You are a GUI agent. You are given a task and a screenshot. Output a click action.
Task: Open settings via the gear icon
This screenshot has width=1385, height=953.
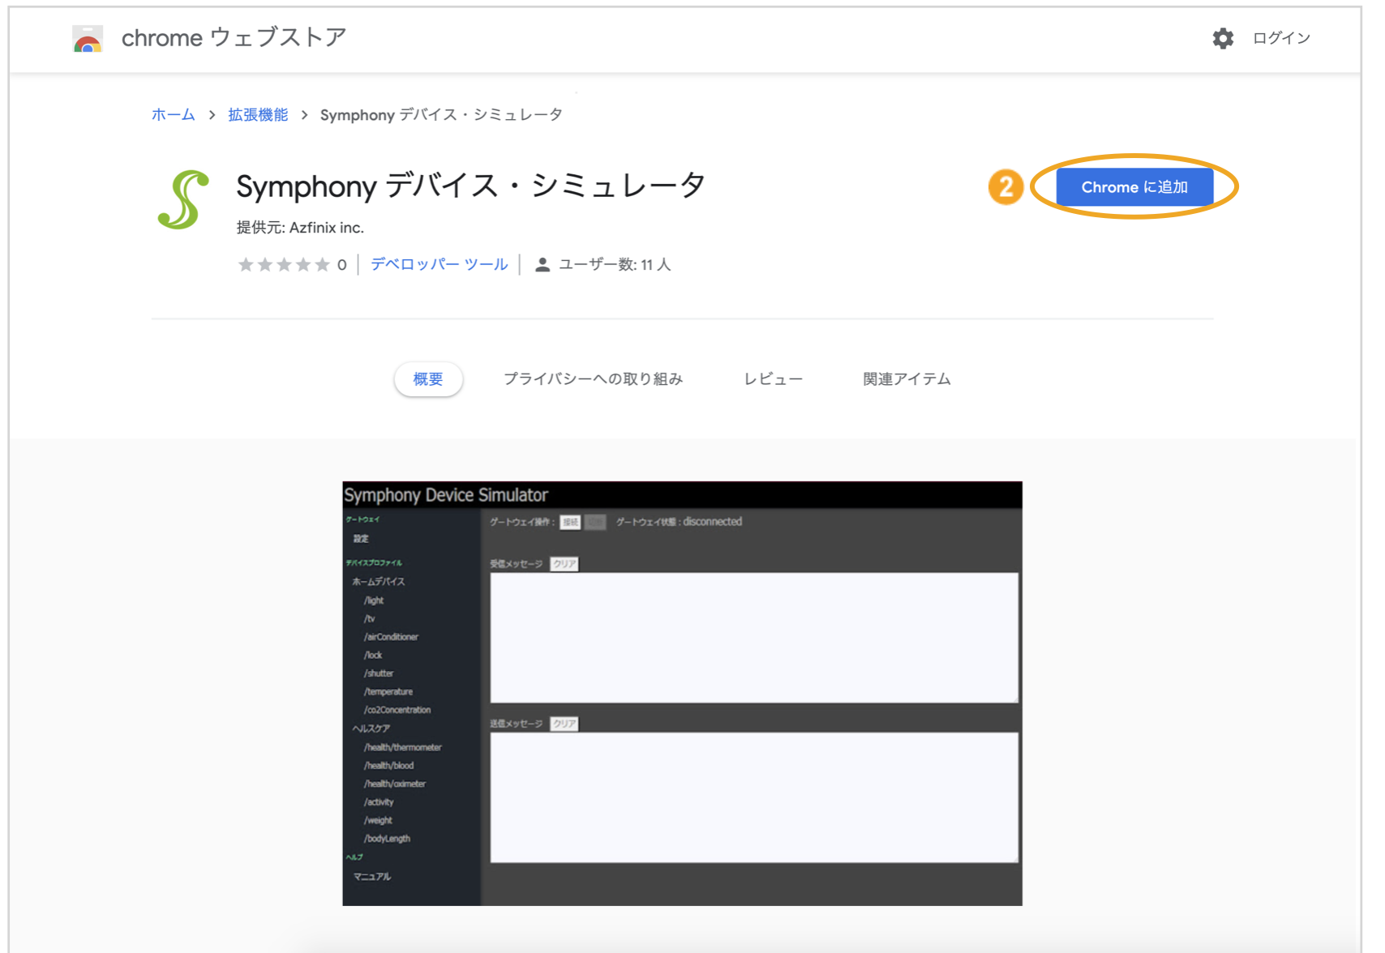click(1223, 38)
